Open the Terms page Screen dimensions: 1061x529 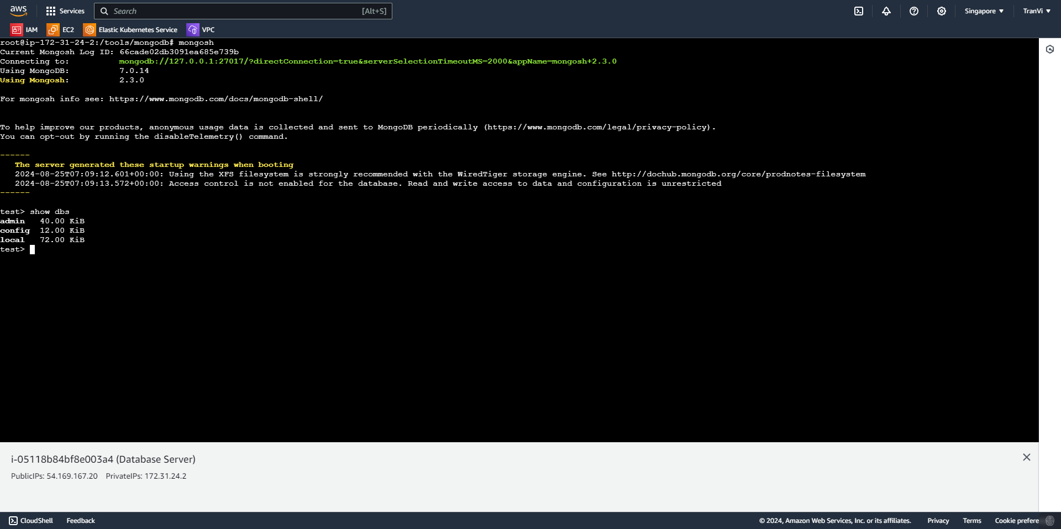tap(971, 520)
